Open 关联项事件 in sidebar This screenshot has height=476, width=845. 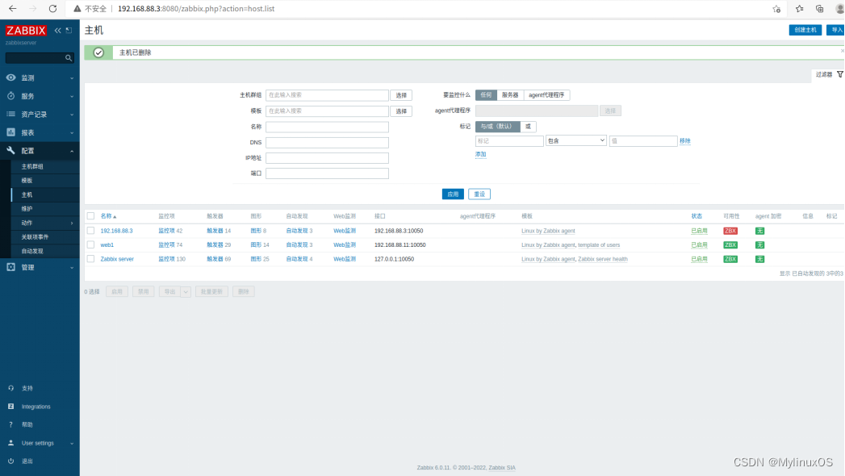tap(35, 237)
